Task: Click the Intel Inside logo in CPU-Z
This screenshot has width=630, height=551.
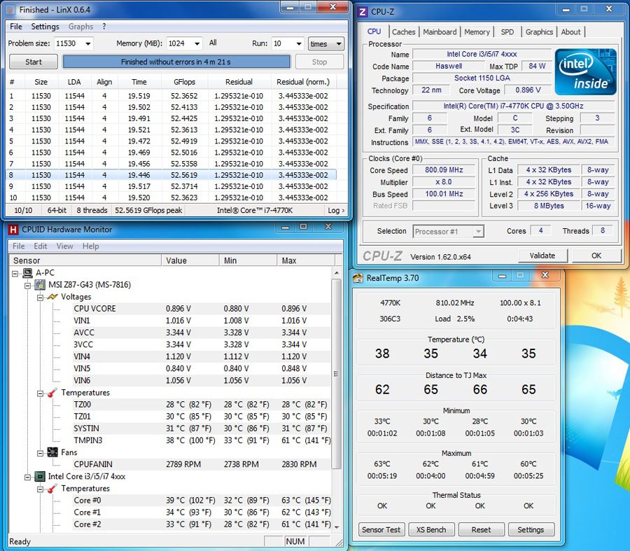Action: (x=584, y=71)
